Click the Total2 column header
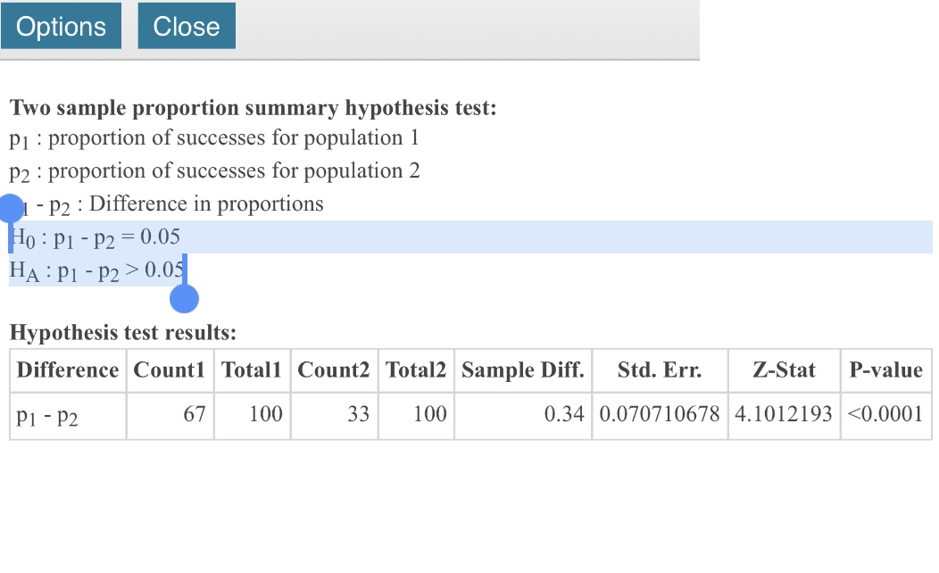Screen dimensions: 939x573 (416, 370)
